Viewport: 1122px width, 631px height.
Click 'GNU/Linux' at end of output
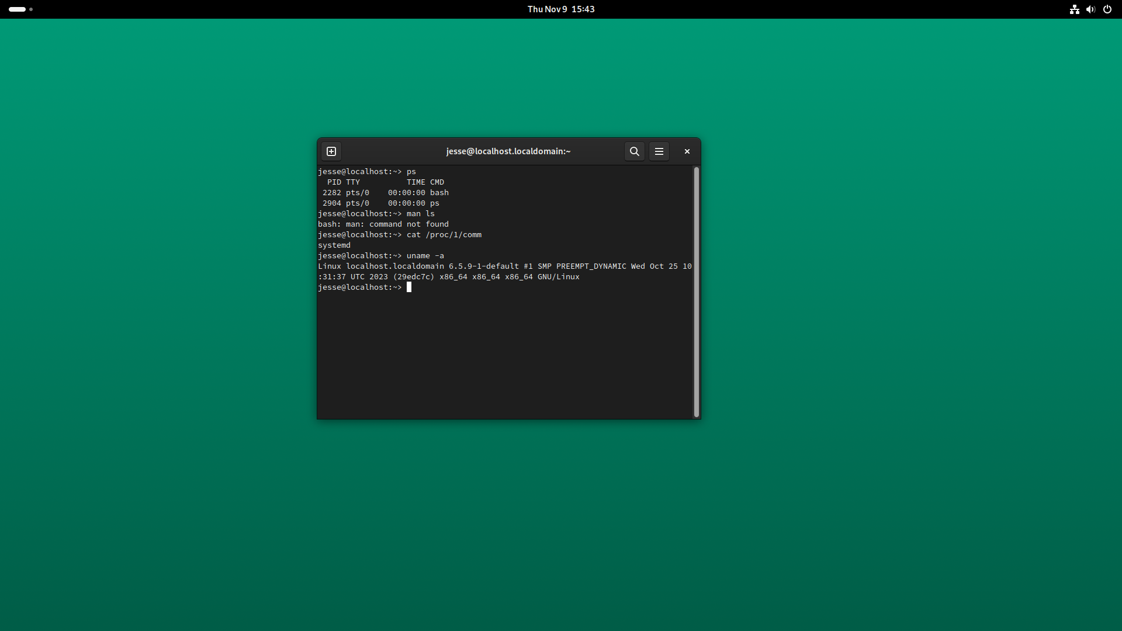(559, 277)
